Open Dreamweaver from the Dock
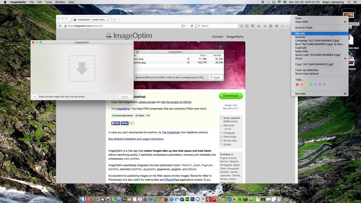 coord(187,199)
